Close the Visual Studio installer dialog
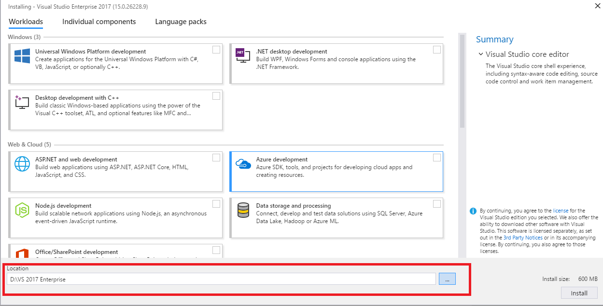Screen dimensions: 603x306 [598, 5]
